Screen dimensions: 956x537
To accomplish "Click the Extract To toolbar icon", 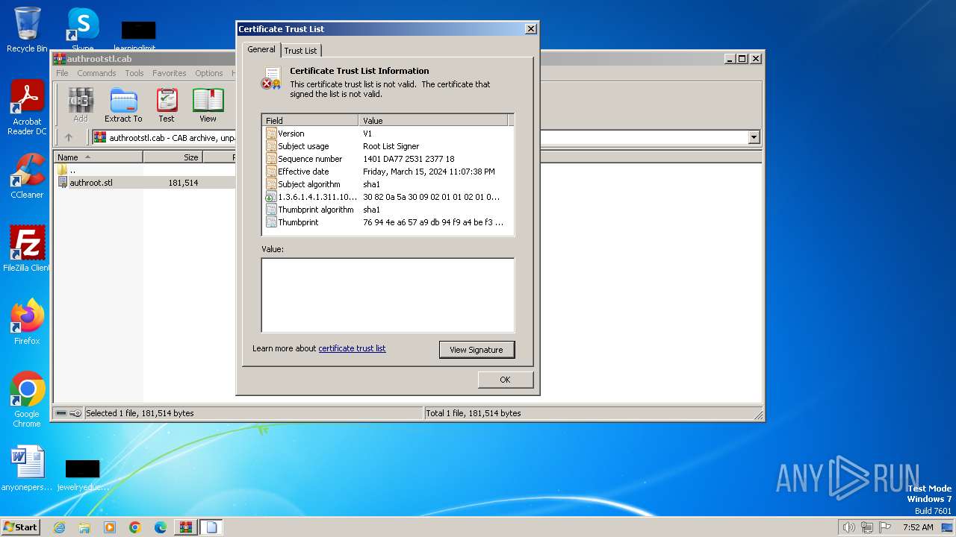I will [x=123, y=105].
